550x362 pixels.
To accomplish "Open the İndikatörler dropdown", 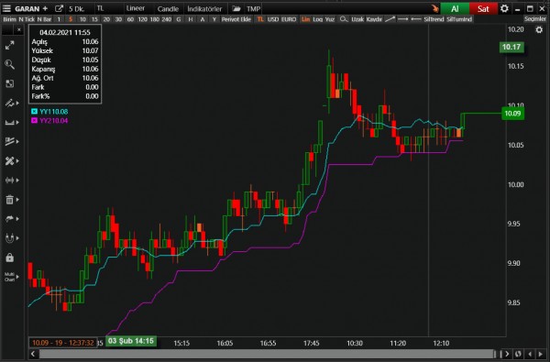I will (x=204, y=9).
